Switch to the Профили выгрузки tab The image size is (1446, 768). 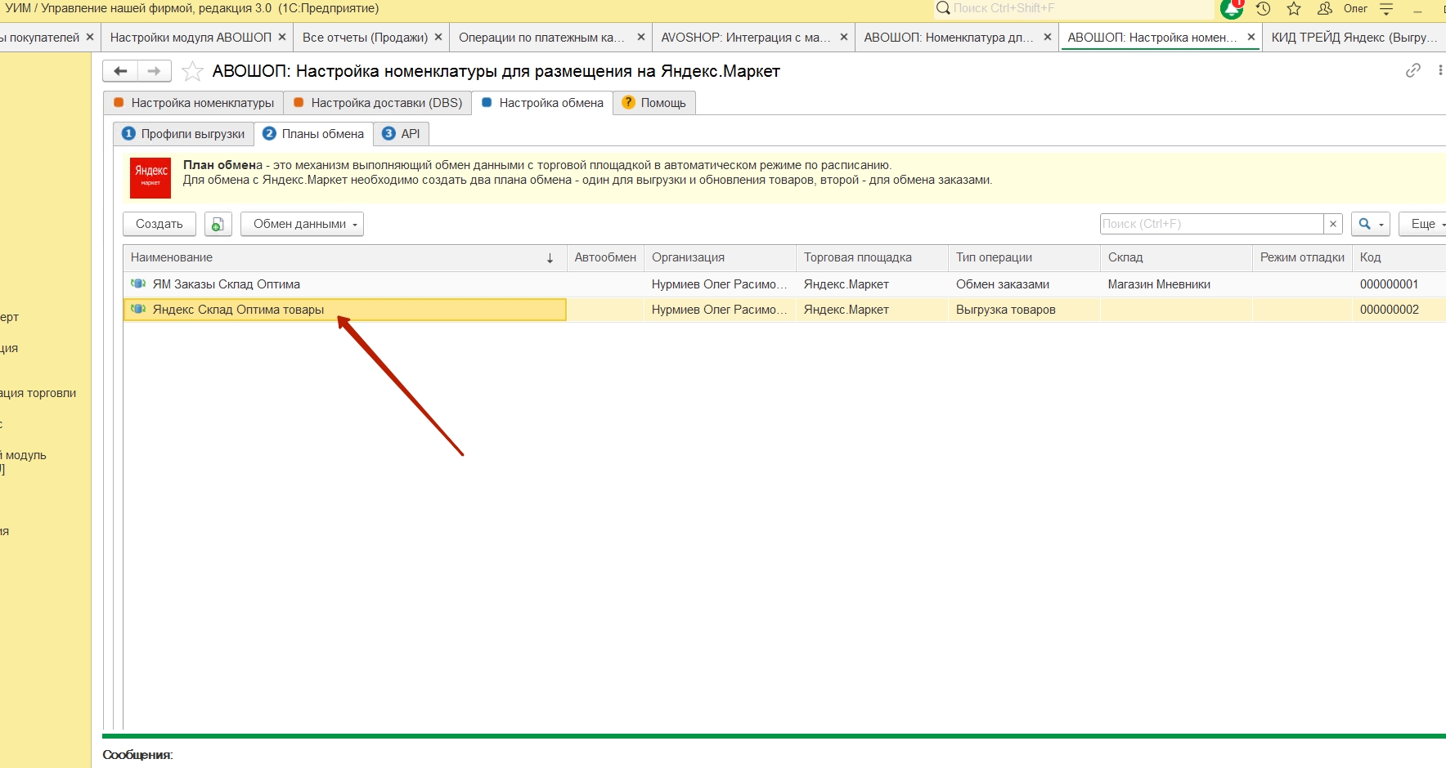click(184, 134)
